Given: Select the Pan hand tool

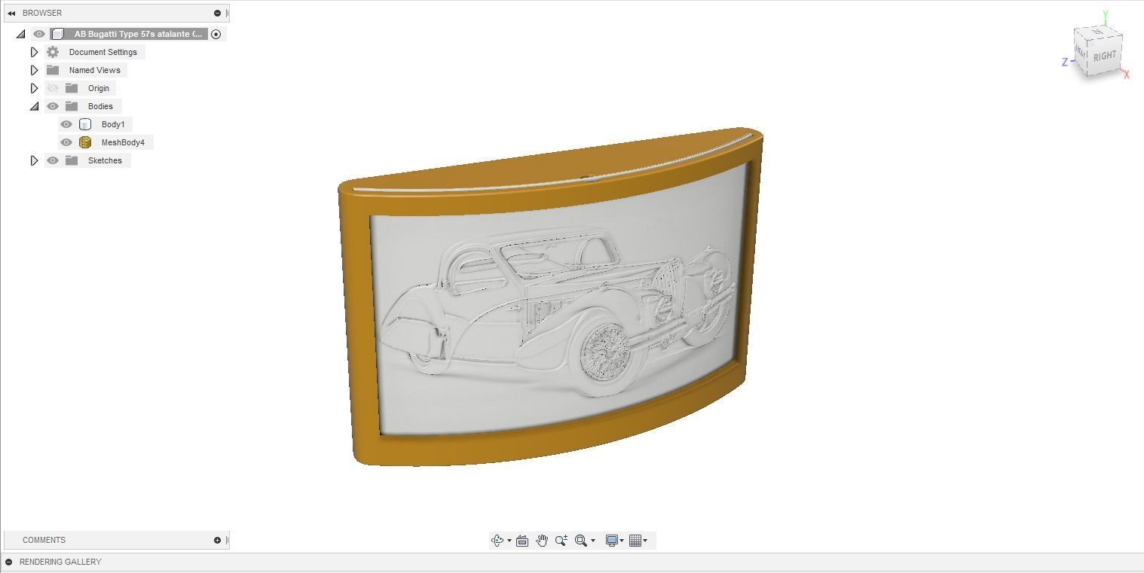Looking at the screenshot, I should (x=542, y=541).
